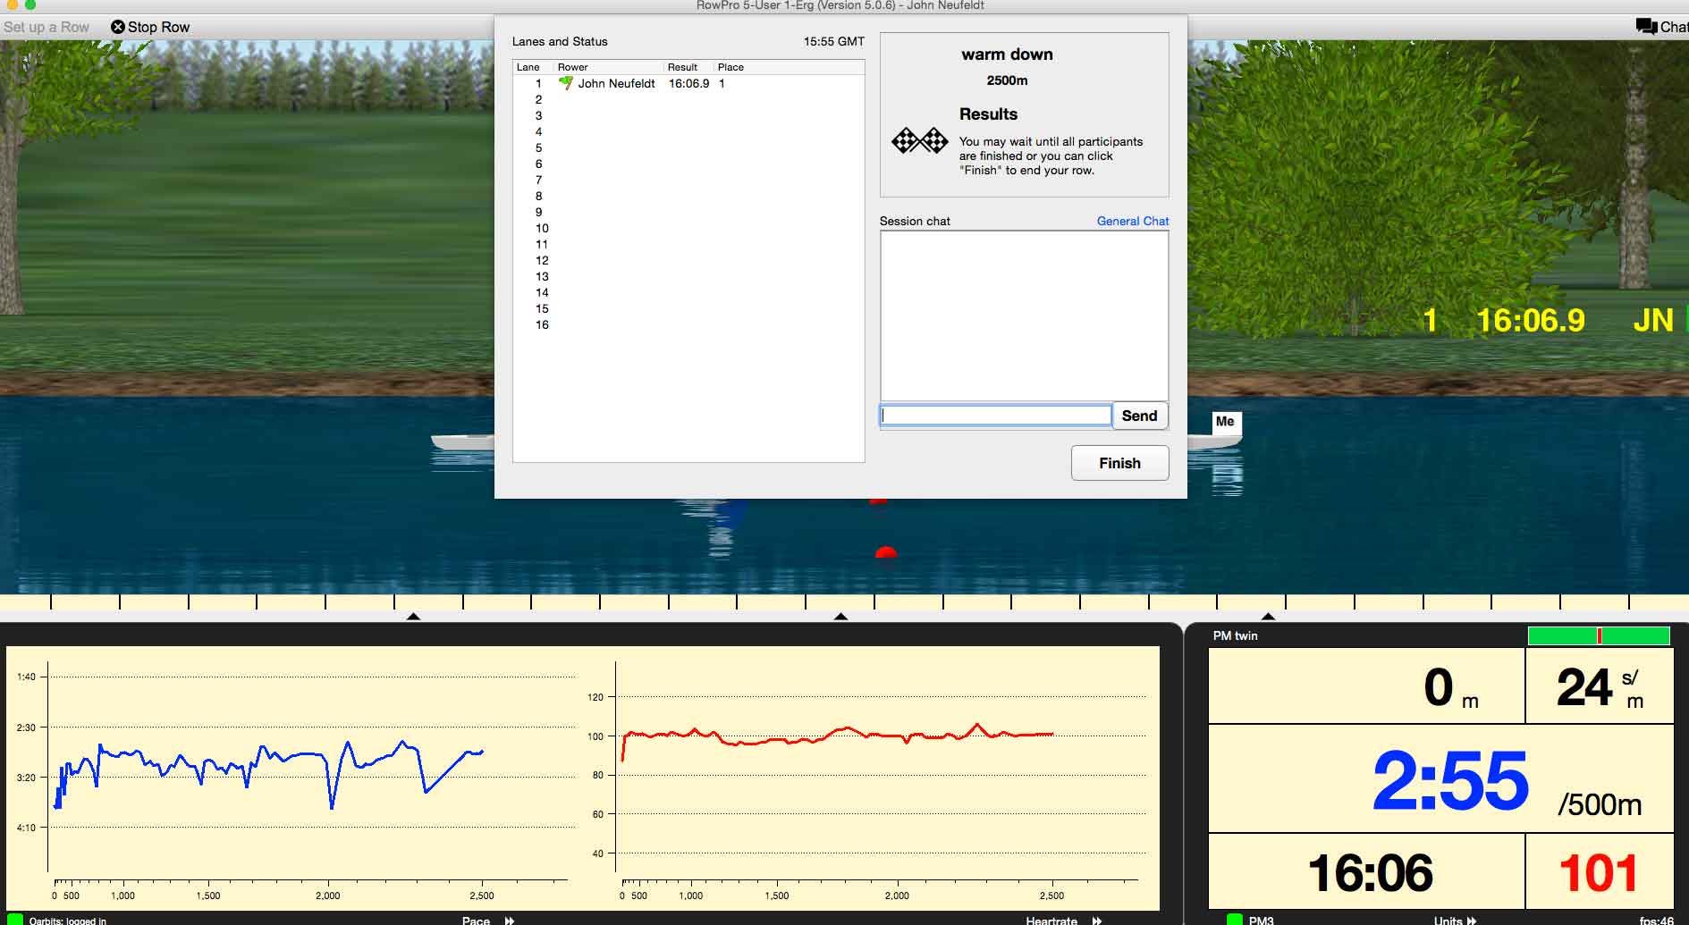Focus the session chat text input
This screenshot has height=925, width=1689.
pyautogui.click(x=995, y=416)
